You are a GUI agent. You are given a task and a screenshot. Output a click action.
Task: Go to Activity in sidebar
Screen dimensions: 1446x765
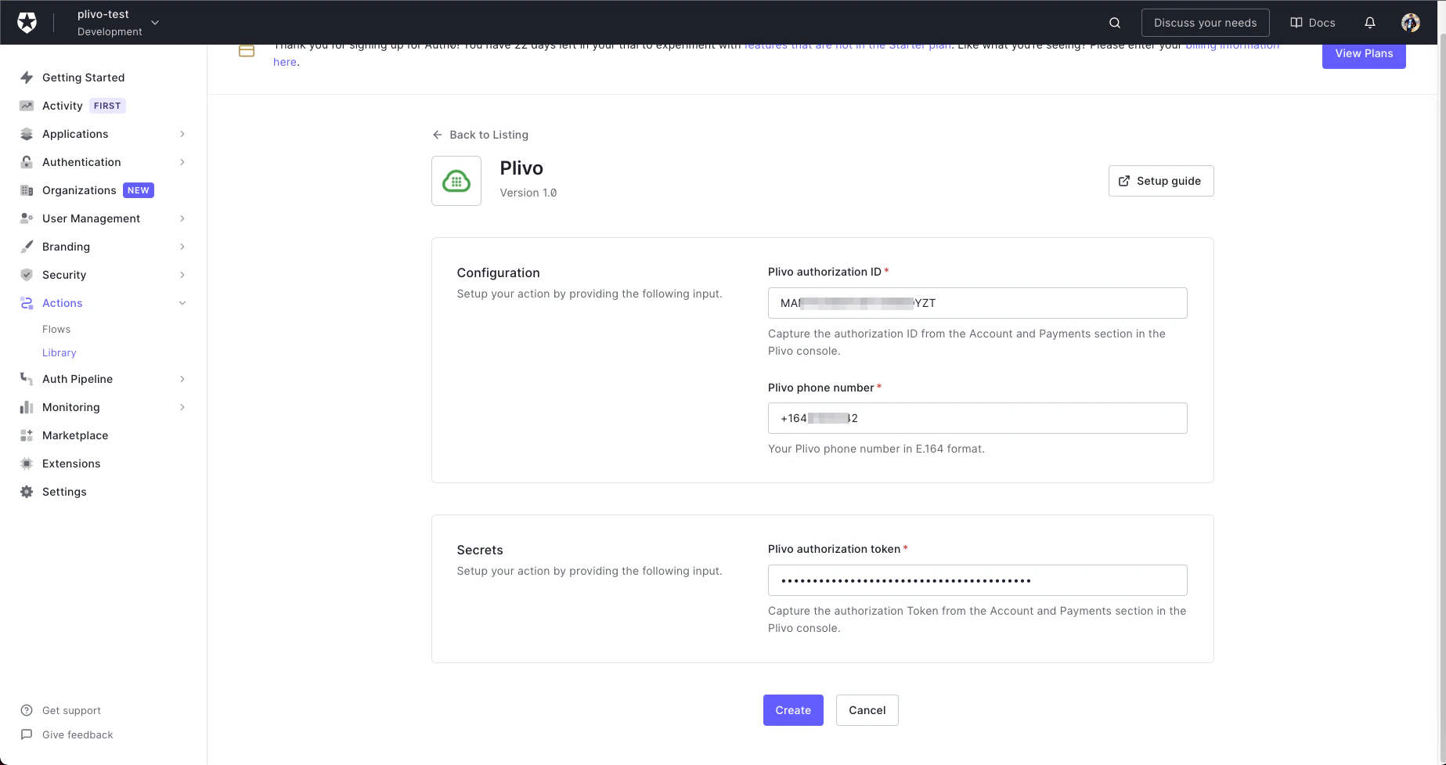(x=63, y=106)
